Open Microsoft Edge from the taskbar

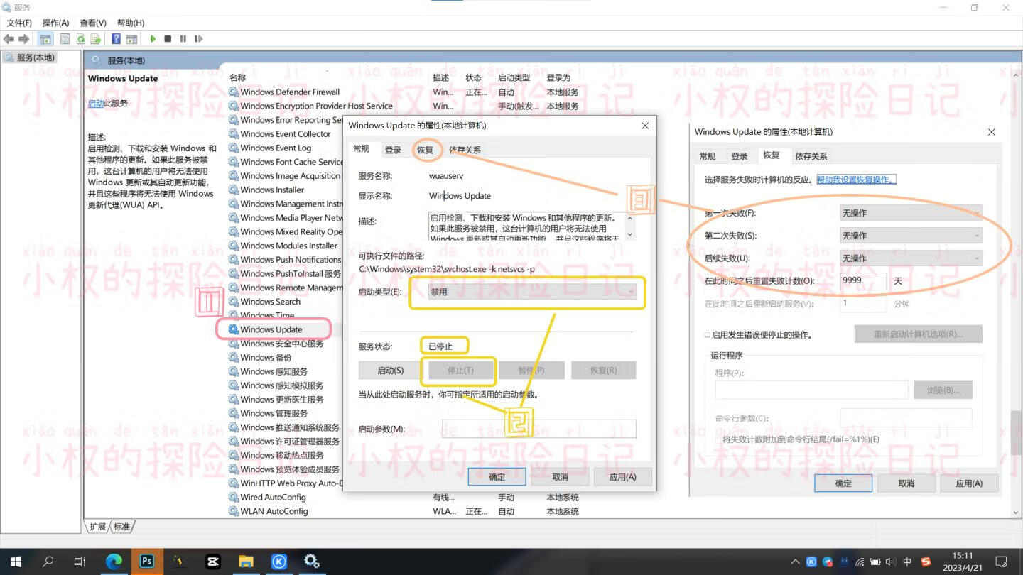pos(114,562)
